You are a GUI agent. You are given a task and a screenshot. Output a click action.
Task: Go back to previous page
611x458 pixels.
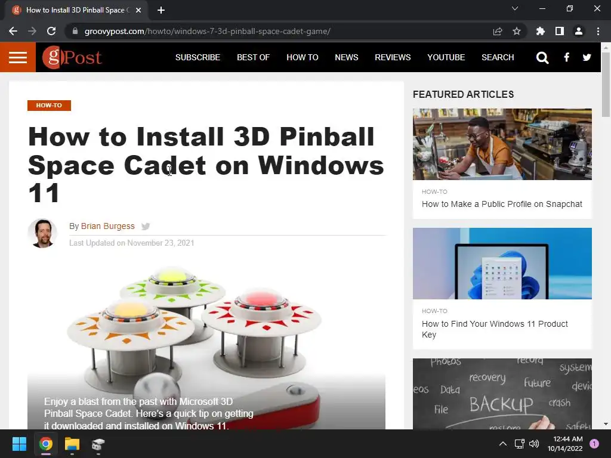[13, 31]
